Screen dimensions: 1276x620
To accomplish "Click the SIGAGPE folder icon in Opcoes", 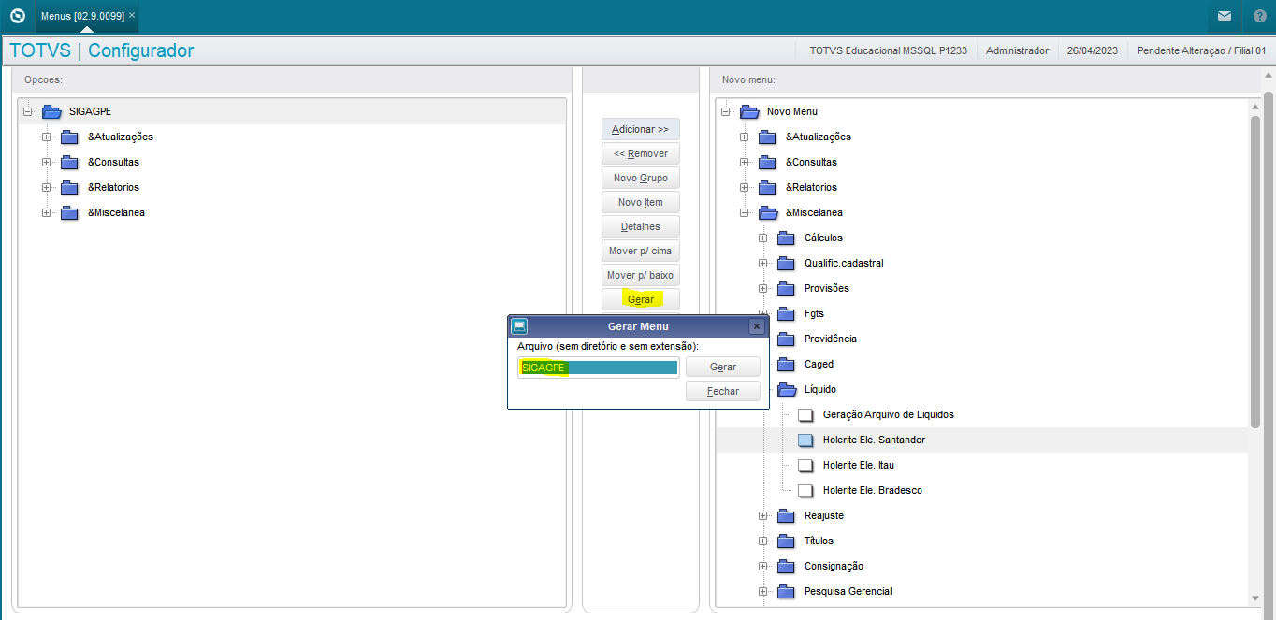I will pyautogui.click(x=51, y=111).
